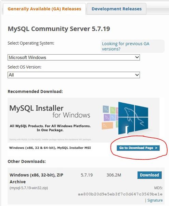This screenshot has width=169, height=206.
Task: Click the 'Recommended Download:' heading
Action: click(x=35, y=91)
